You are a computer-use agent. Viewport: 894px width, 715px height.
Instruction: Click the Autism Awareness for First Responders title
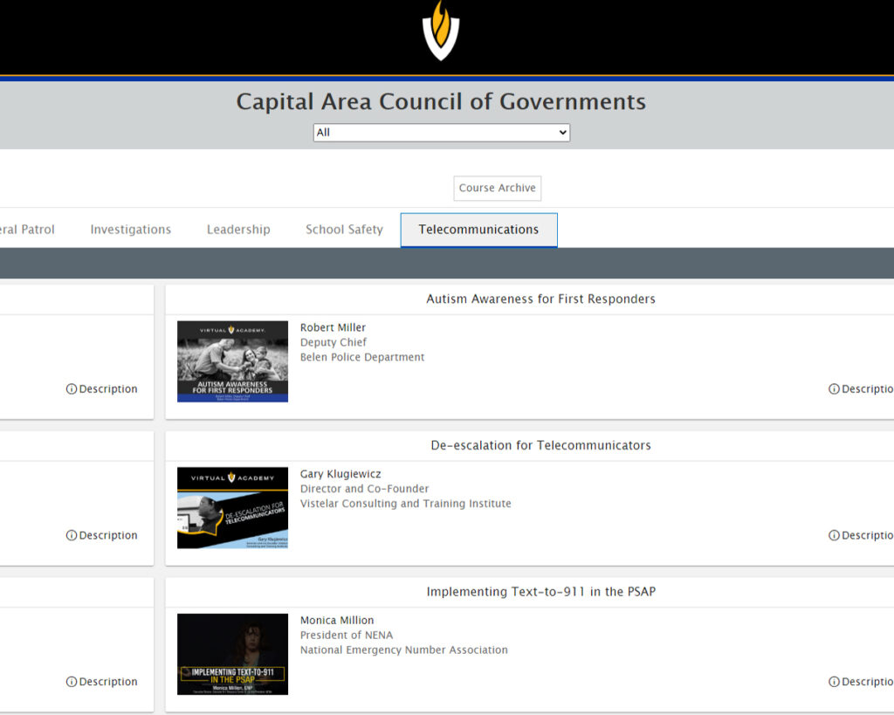tap(541, 299)
